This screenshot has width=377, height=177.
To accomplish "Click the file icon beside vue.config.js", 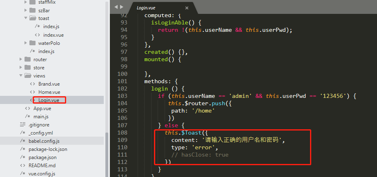I will click(22, 173).
